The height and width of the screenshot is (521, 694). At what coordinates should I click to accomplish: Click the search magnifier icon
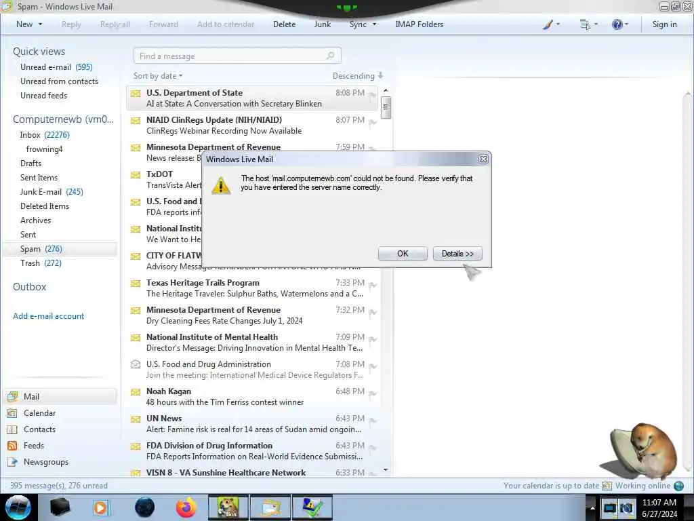pos(331,56)
